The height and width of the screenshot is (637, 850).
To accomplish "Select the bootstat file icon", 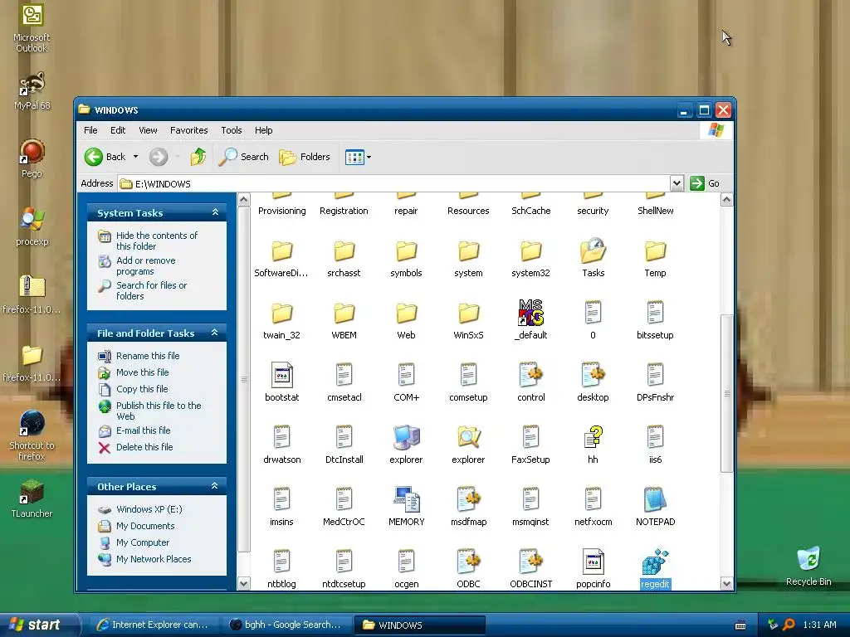I will point(282,374).
